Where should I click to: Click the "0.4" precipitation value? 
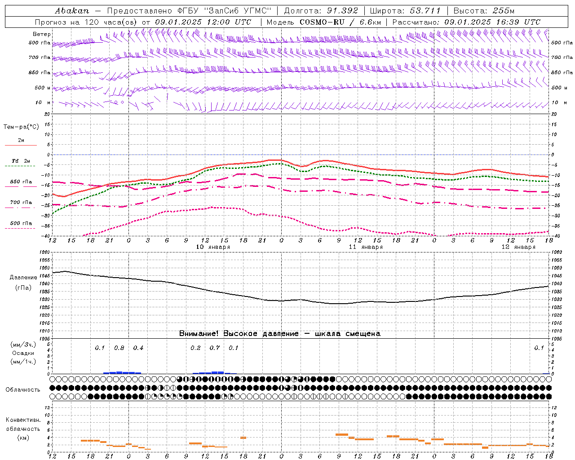pos(138,348)
